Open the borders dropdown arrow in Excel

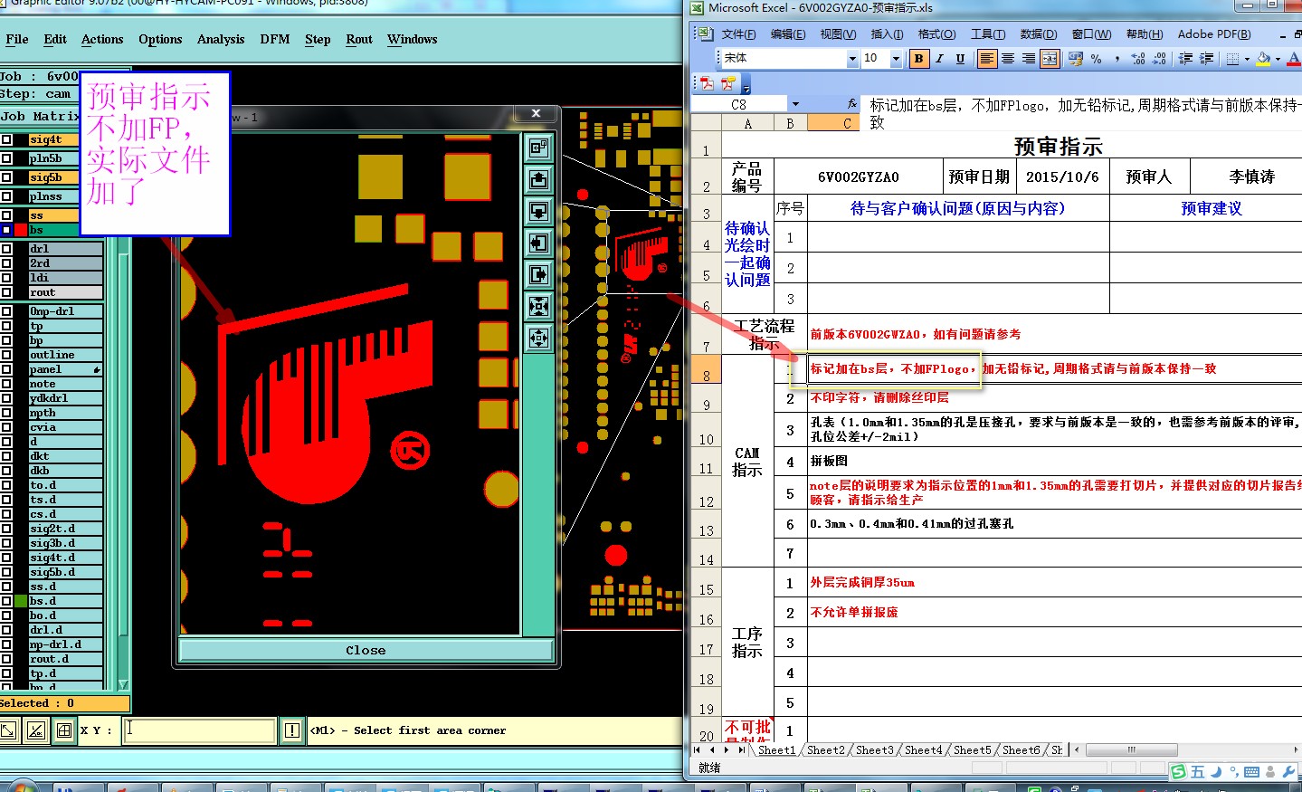click(x=1247, y=59)
